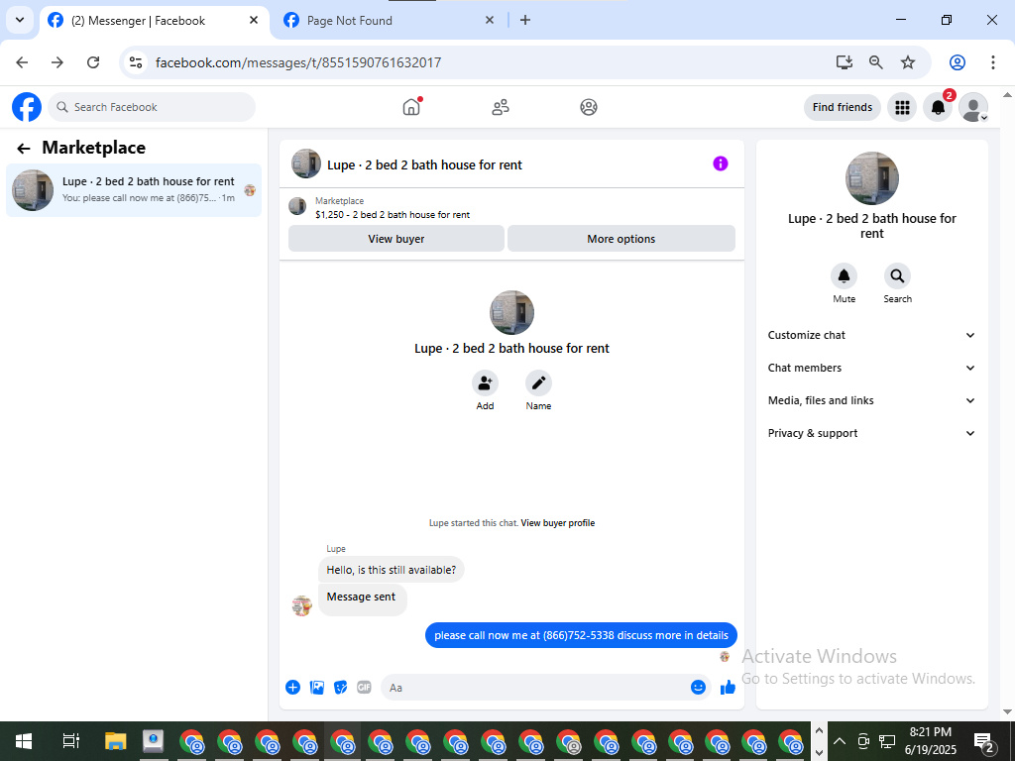This screenshot has width=1015, height=761.
Task: Expand Media, files and links section
Action: [871, 400]
